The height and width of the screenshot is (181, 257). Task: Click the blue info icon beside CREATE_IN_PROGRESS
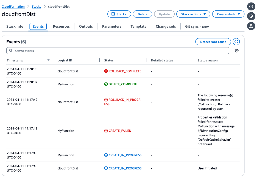pos(106,155)
